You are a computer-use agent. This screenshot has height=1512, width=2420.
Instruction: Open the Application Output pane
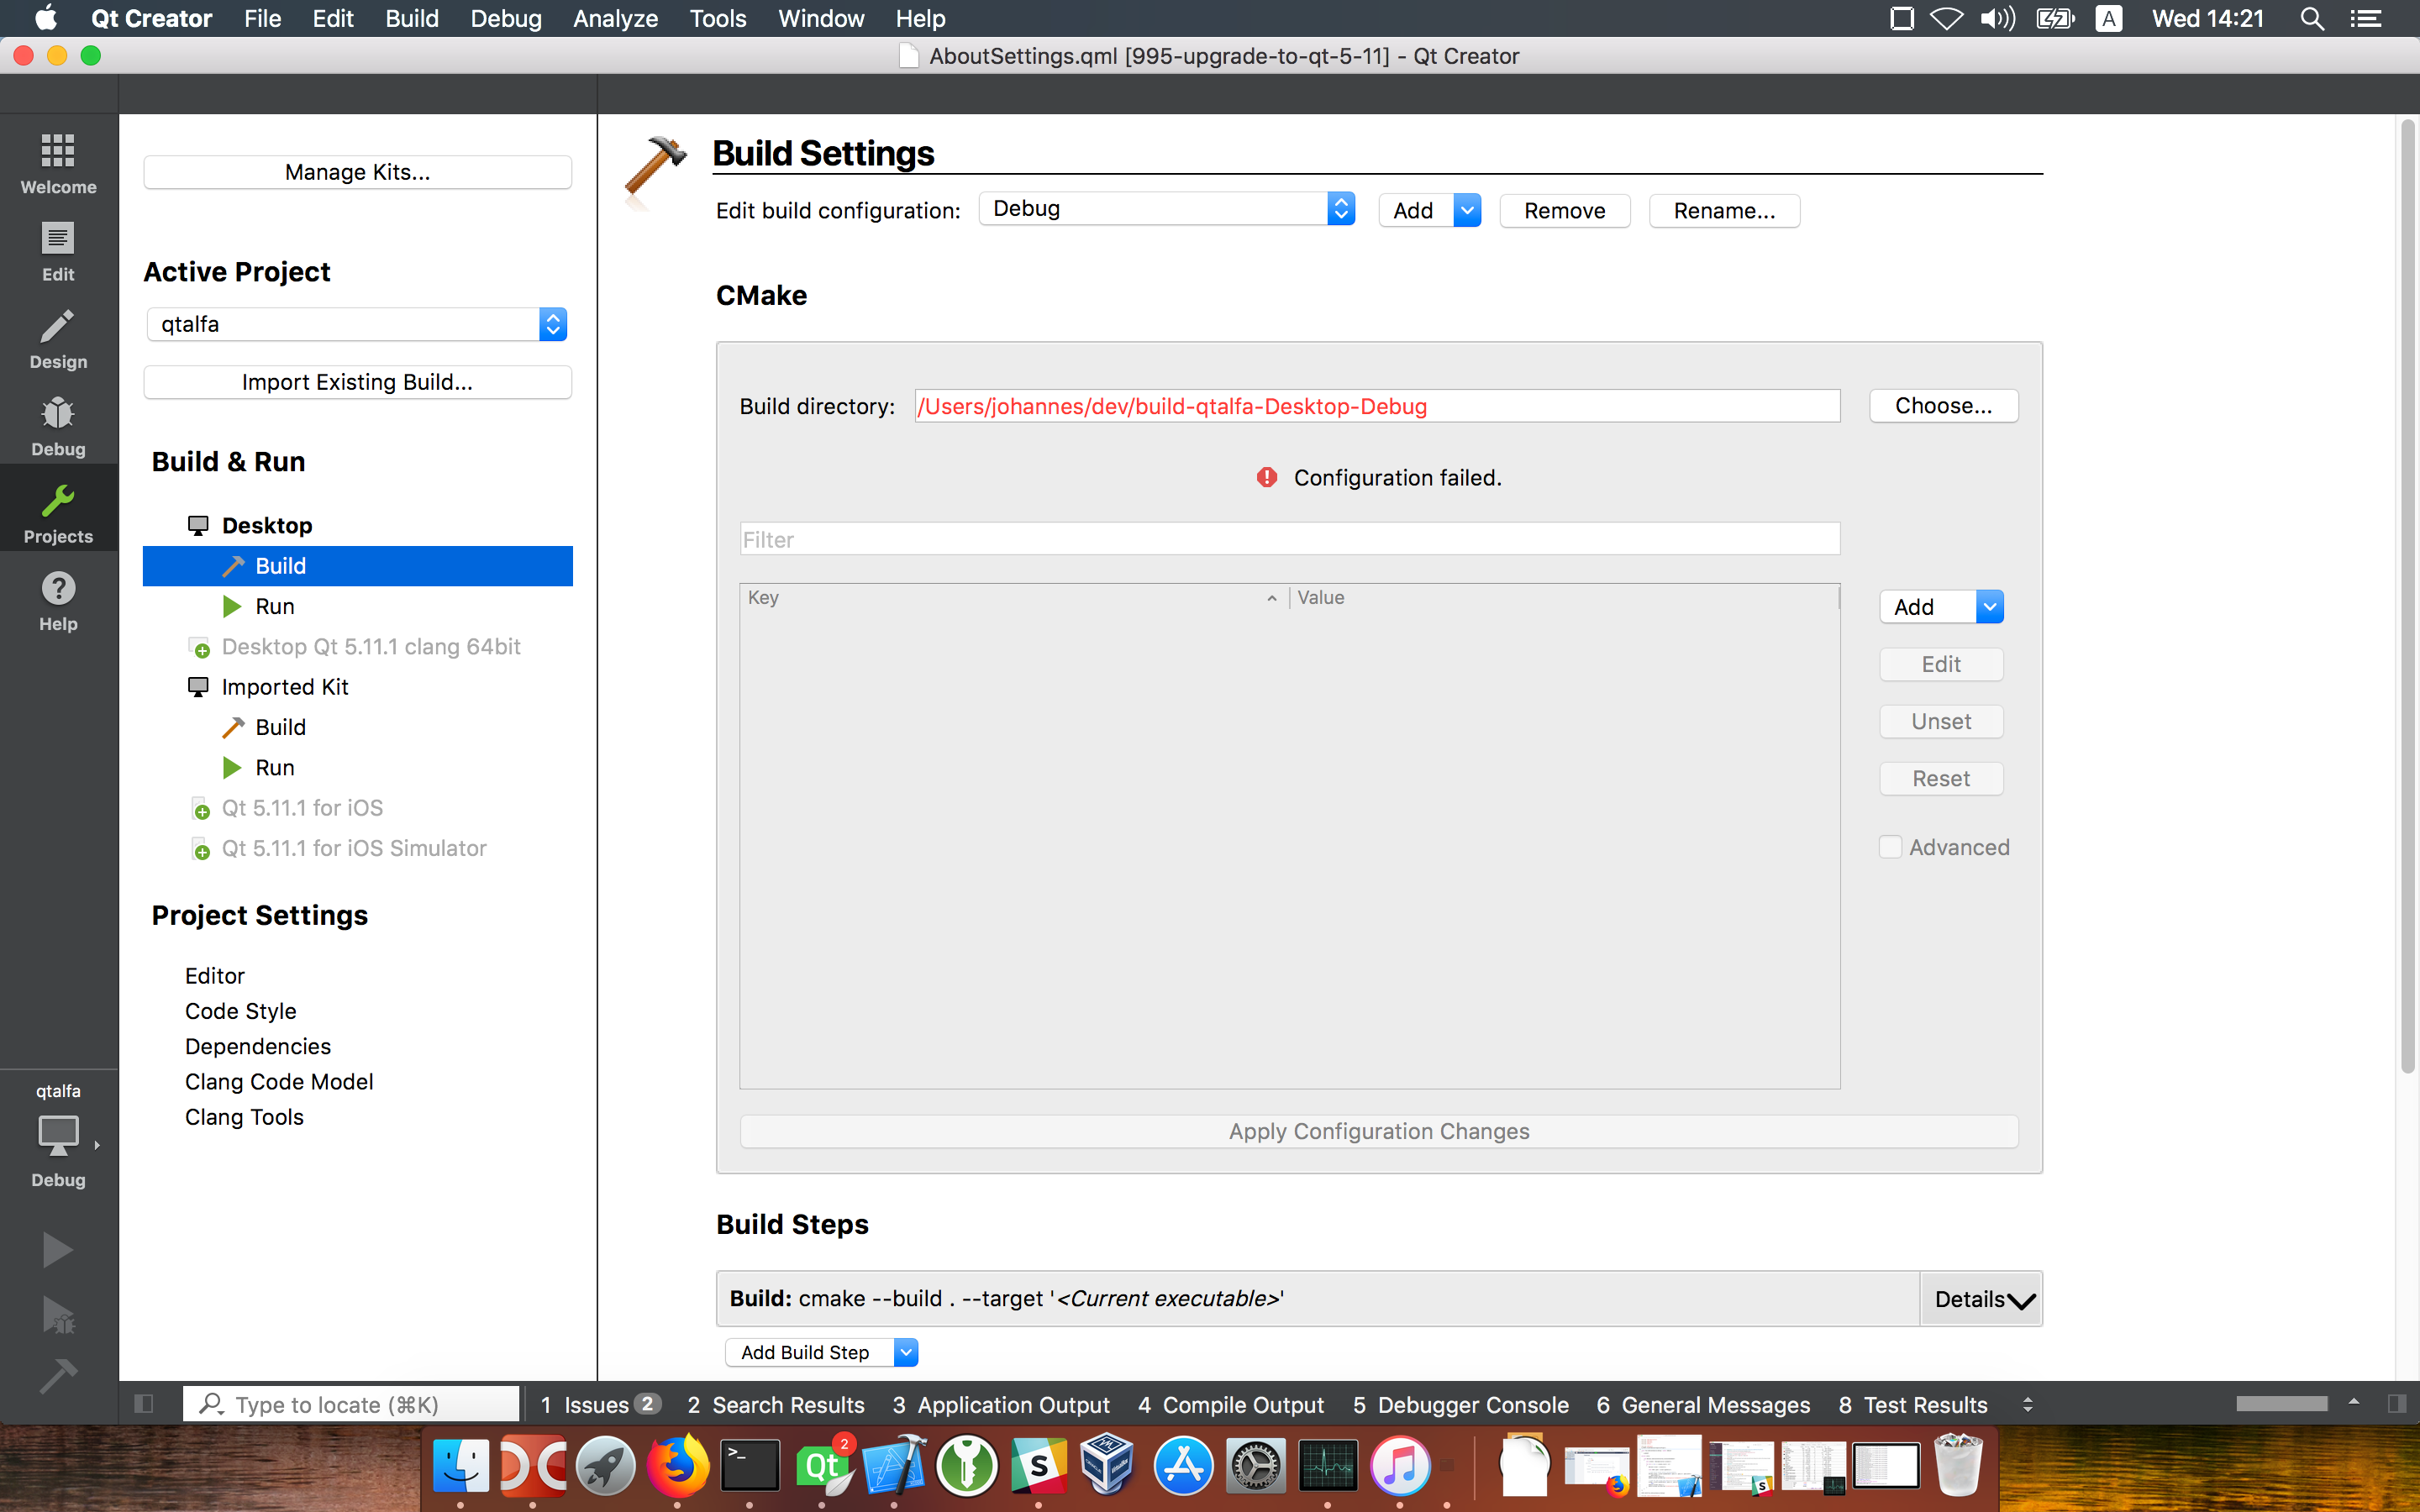(1001, 1404)
